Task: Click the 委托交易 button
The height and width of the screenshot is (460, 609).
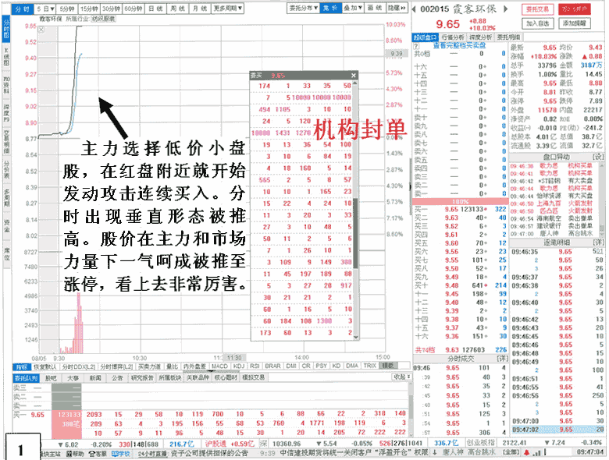Action: pyautogui.click(x=537, y=9)
